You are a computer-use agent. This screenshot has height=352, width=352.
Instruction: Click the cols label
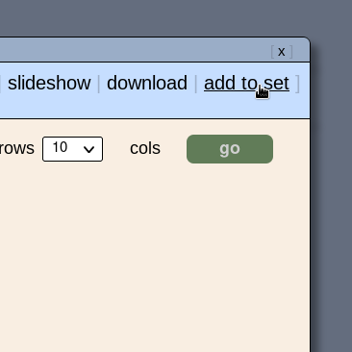[145, 148]
